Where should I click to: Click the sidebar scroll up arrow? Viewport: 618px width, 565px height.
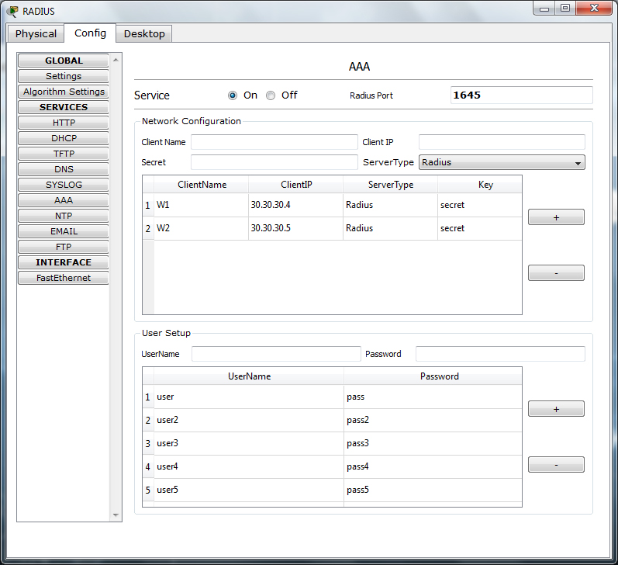(116, 60)
